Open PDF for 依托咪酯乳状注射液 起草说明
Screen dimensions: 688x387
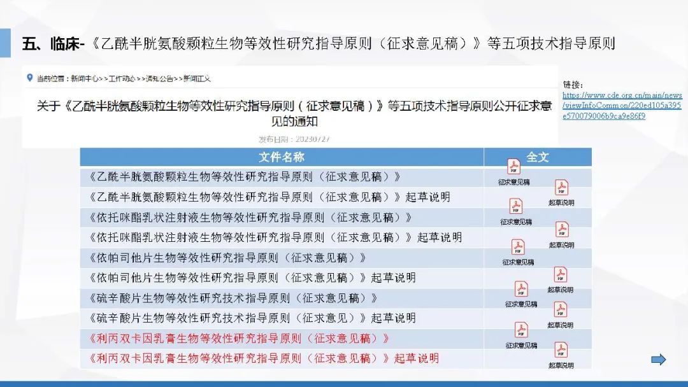point(561,230)
